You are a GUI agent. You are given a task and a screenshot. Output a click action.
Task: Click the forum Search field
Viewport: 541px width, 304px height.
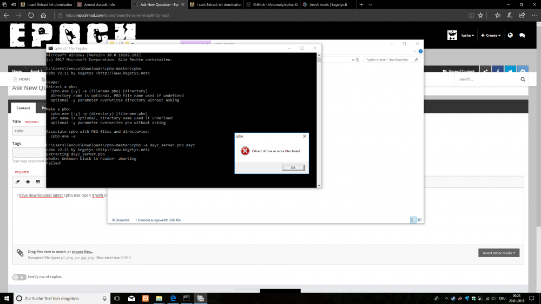tap(486, 79)
